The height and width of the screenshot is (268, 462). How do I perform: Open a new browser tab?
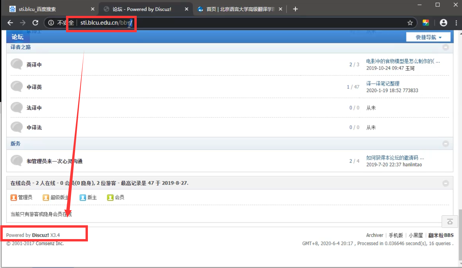point(295,9)
